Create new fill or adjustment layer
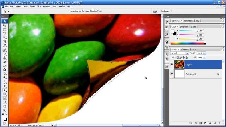226x127 pixels. tap(205, 123)
